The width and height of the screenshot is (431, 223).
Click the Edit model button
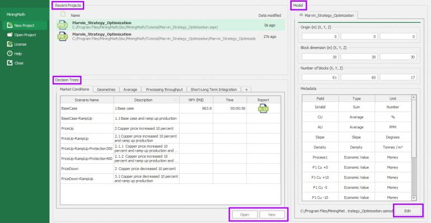407,211
